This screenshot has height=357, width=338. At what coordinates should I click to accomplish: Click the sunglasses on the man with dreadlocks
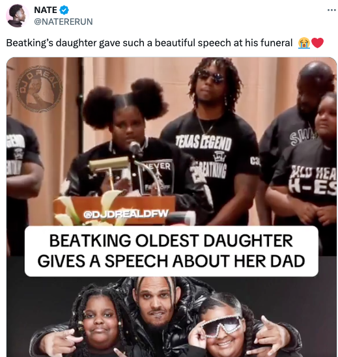click(x=210, y=77)
